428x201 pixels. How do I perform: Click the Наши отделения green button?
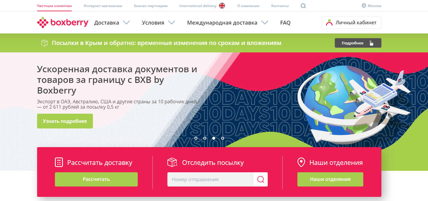coord(330,179)
